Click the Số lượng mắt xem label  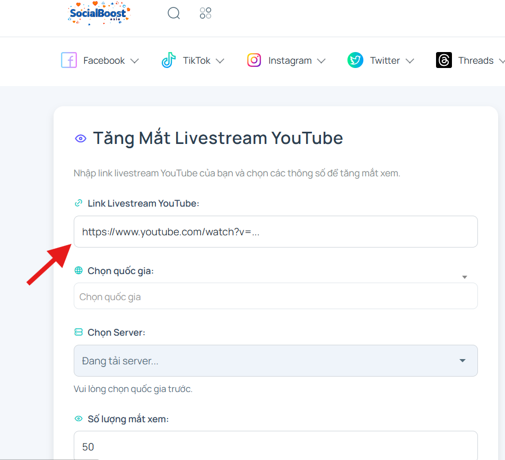pyautogui.click(x=128, y=419)
